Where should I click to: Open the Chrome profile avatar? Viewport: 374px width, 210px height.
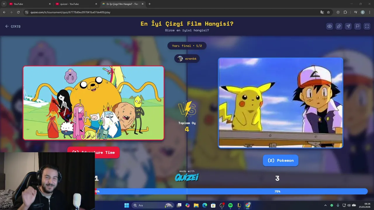(363, 12)
